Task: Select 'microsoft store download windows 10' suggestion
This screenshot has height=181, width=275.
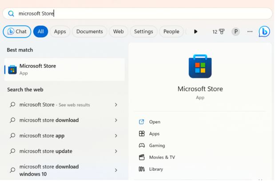Action: [64, 170]
